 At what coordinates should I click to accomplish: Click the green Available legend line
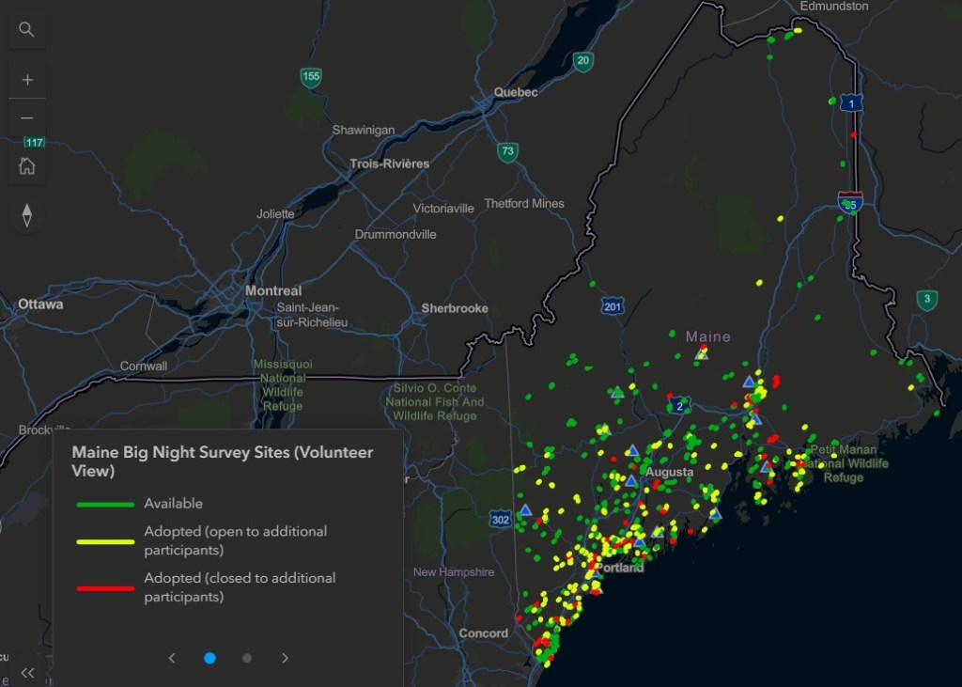tap(105, 505)
